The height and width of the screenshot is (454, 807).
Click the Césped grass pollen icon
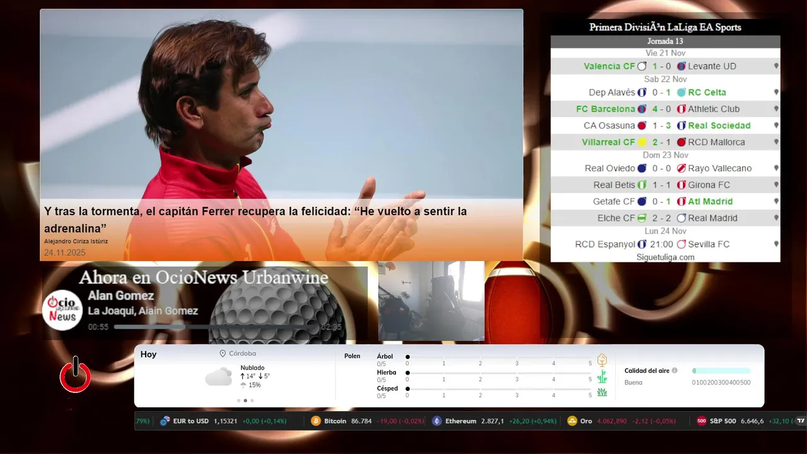(602, 392)
